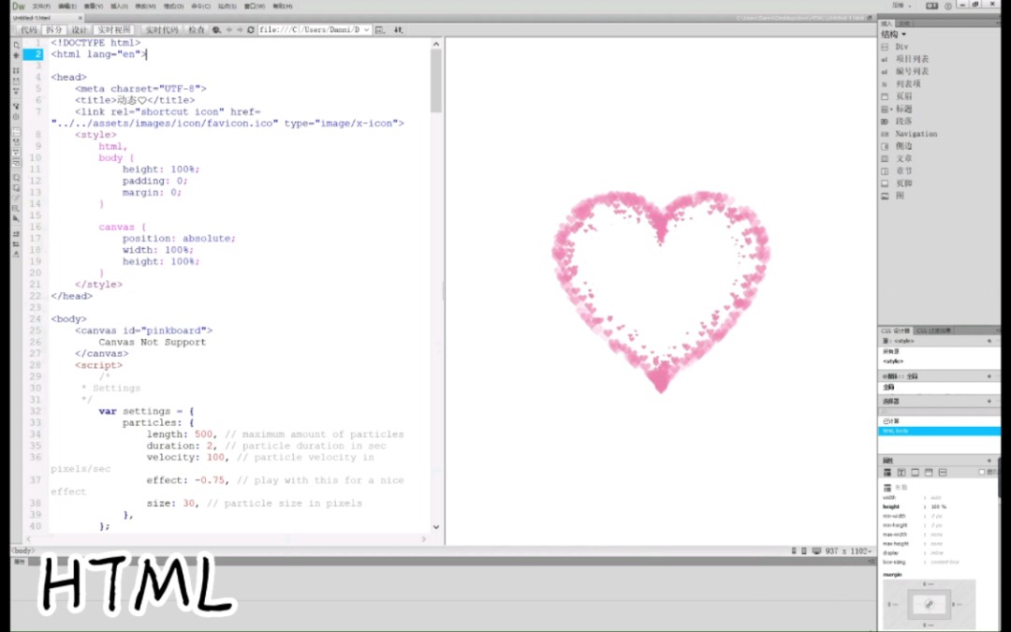Add a selector with the plus button
Screen dimensions: 1011x632
pos(989,402)
